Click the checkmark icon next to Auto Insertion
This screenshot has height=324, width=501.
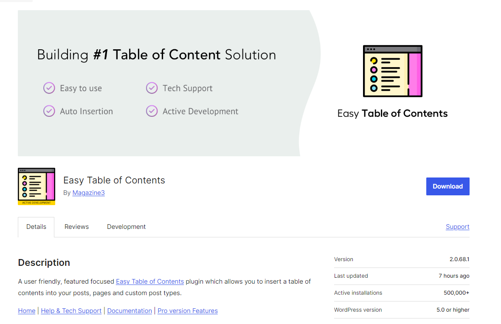(x=49, y=111)
